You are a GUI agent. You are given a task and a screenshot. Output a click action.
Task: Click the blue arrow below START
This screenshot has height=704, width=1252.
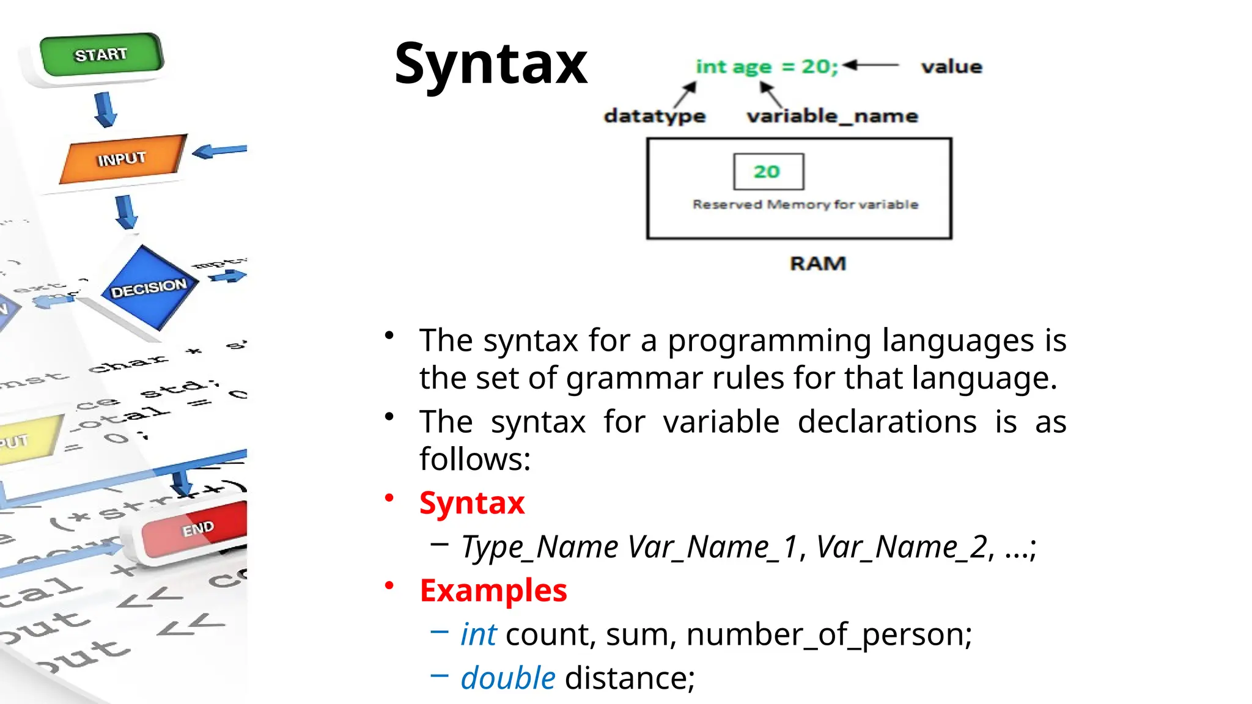tap(105, 109)
